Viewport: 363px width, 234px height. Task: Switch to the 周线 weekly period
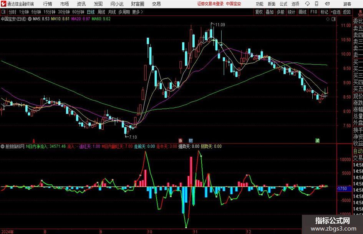tap(101, 12)
